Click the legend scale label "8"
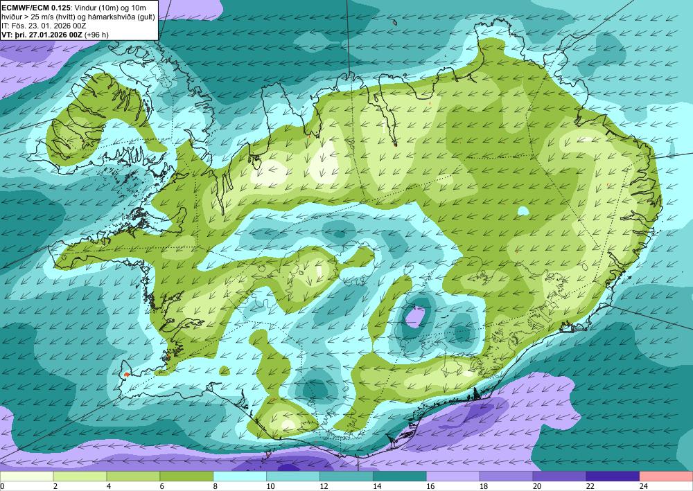The height and width of the screenshot is (491, 693). 216,487
